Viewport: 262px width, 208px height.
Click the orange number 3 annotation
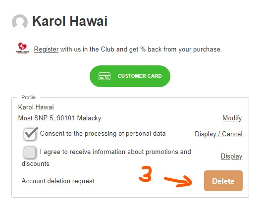tap(146, 174)
